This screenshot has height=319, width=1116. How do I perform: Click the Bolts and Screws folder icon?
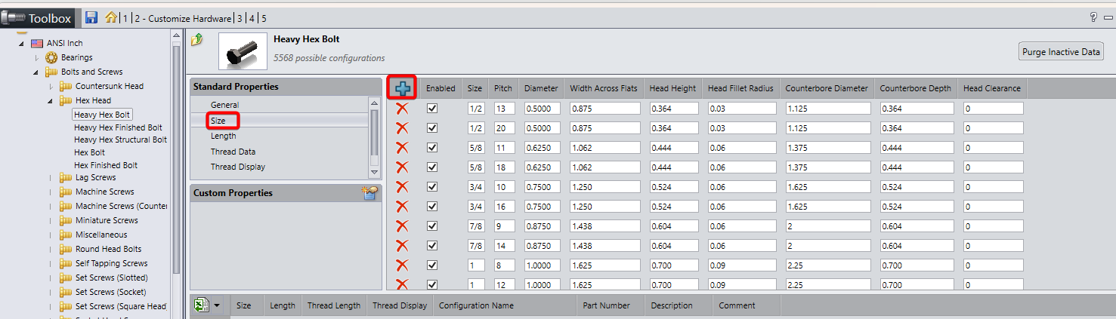click(x=51, y=72)
